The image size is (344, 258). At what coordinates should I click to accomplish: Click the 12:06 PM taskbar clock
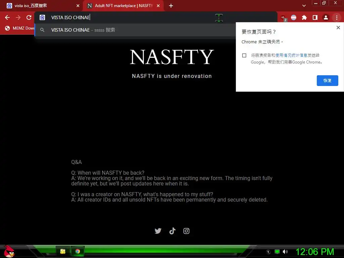[x=315, y=252]
